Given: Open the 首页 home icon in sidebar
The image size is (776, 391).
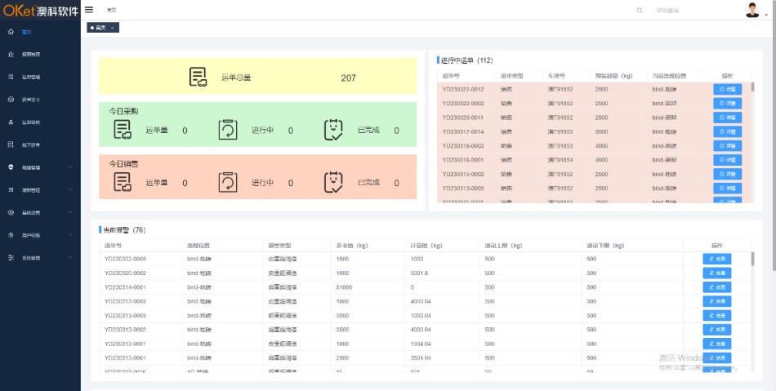Looking at the screenshot, I should click(x=11, y=32).
